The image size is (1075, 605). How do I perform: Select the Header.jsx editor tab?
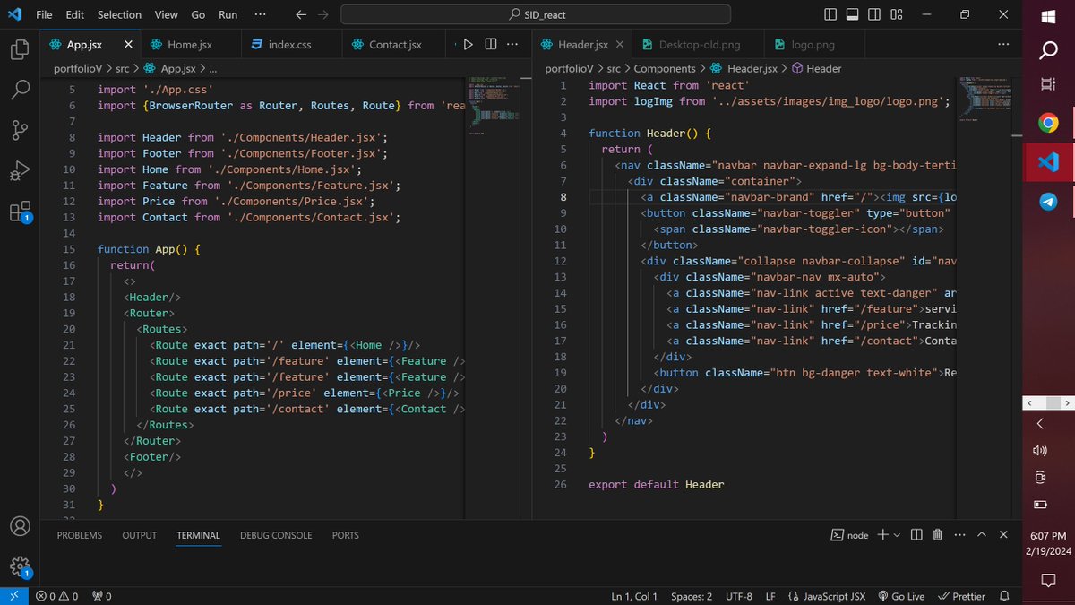pyautogui.click(x=582, y=44)
